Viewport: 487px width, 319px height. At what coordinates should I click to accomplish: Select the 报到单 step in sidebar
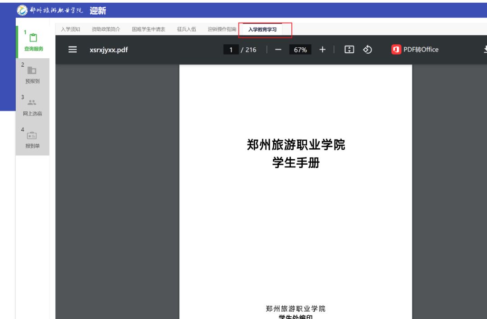click(32, 139)
